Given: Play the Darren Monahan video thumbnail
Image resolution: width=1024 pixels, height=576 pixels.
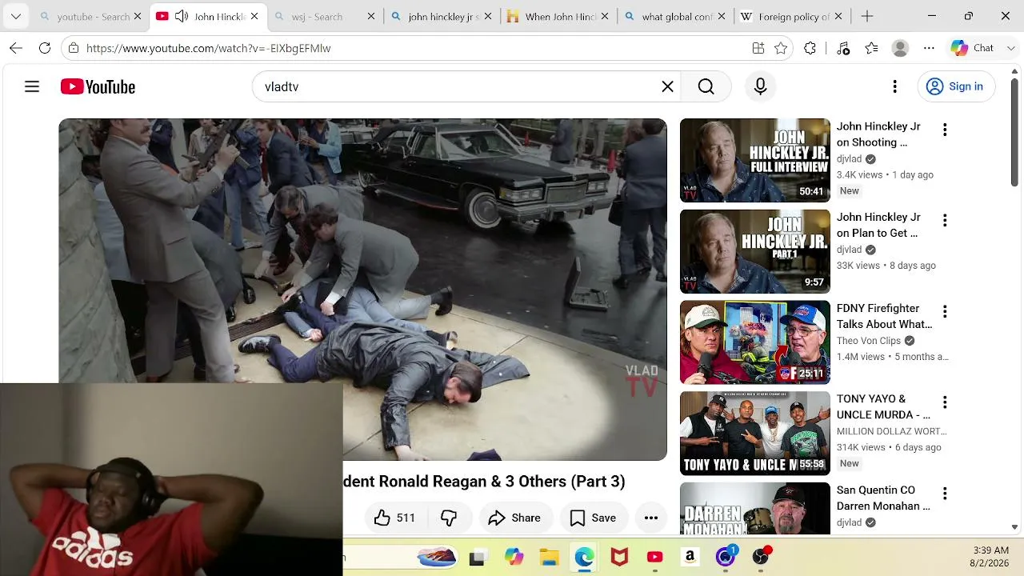Looking at the screenshot, I should [x=755, y=508].
